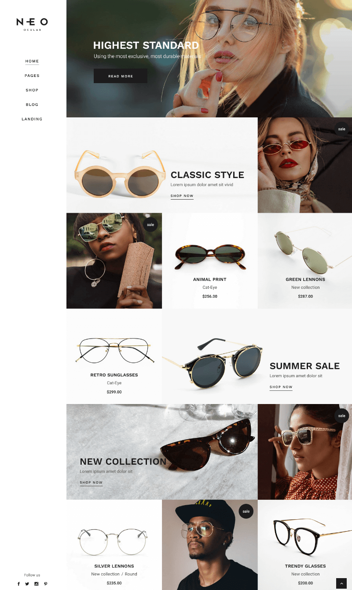Open the Pinterest social icon
Image resolution: width=352 pixels, height=590 pixels.
coord(45,584)
